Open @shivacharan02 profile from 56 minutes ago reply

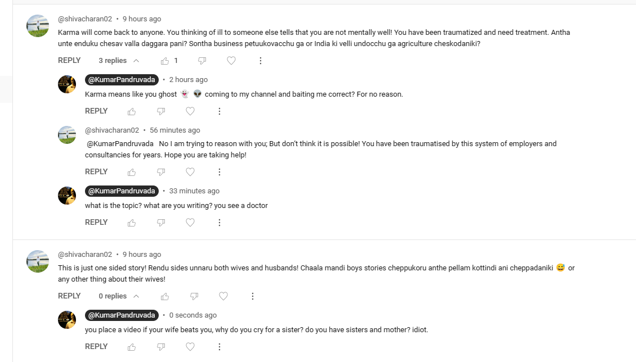tap(112, 130)
